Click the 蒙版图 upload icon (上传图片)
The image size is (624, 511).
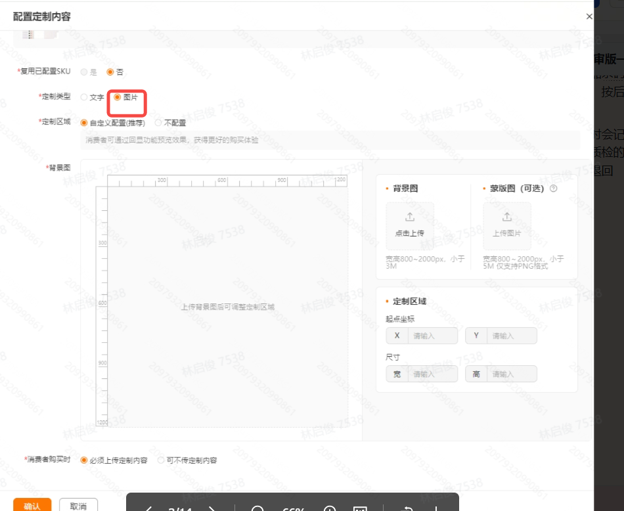pos(506,217)
